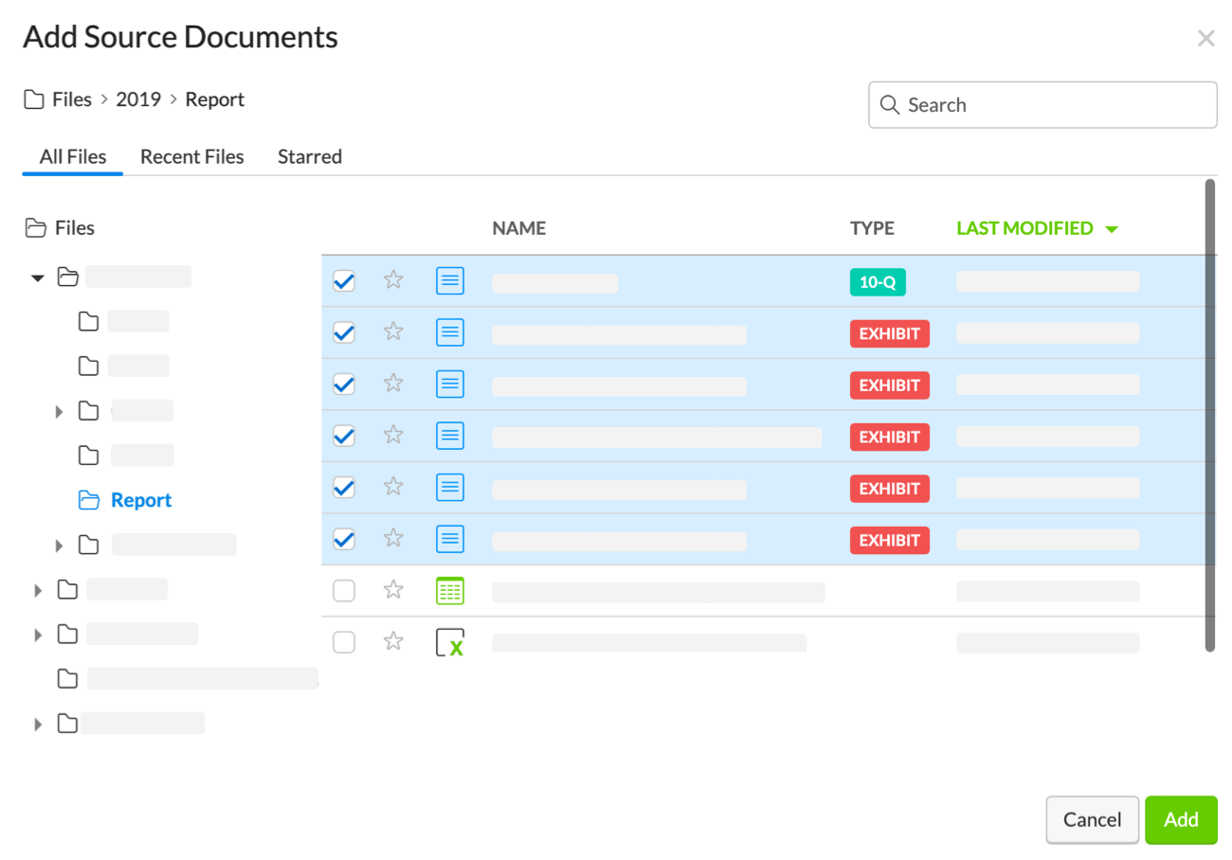The height and width of the screenshot is (860, 1232).
Task: Click the magnifier icon in the search box
Action: (x=889, y=104)
